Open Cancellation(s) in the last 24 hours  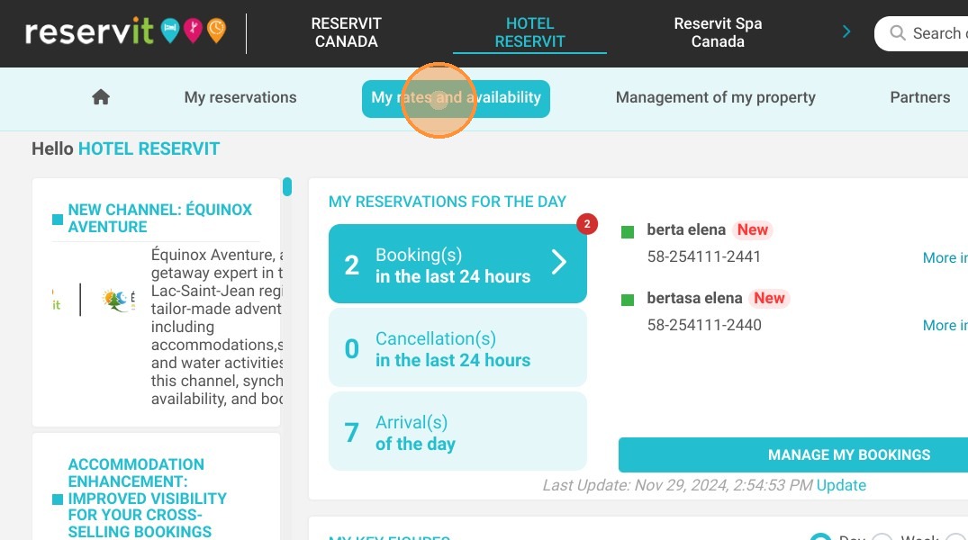[457, 347]
